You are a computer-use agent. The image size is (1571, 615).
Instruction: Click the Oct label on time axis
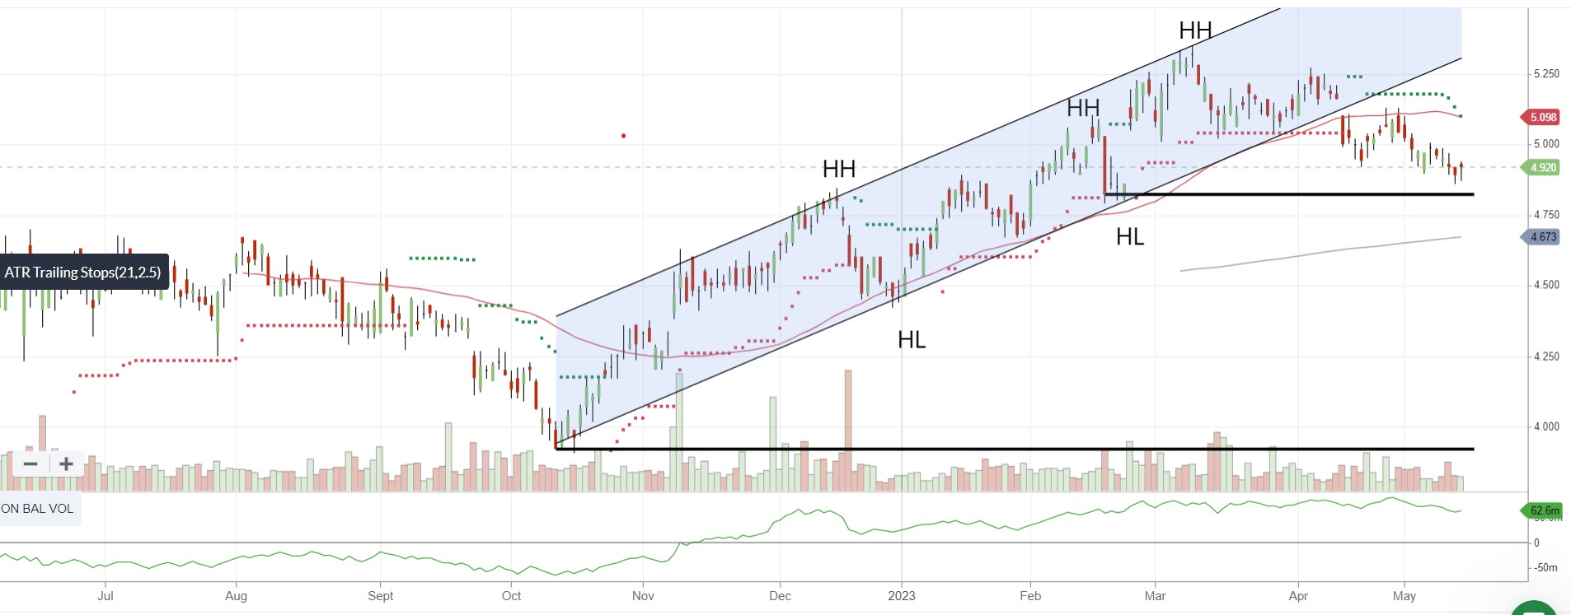[511, 596]
